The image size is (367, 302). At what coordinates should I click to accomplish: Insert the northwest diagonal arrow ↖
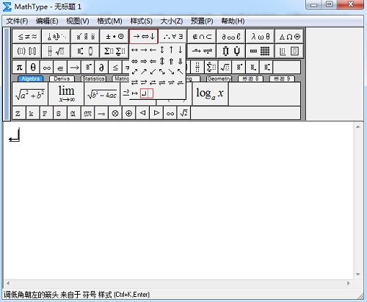181,71
